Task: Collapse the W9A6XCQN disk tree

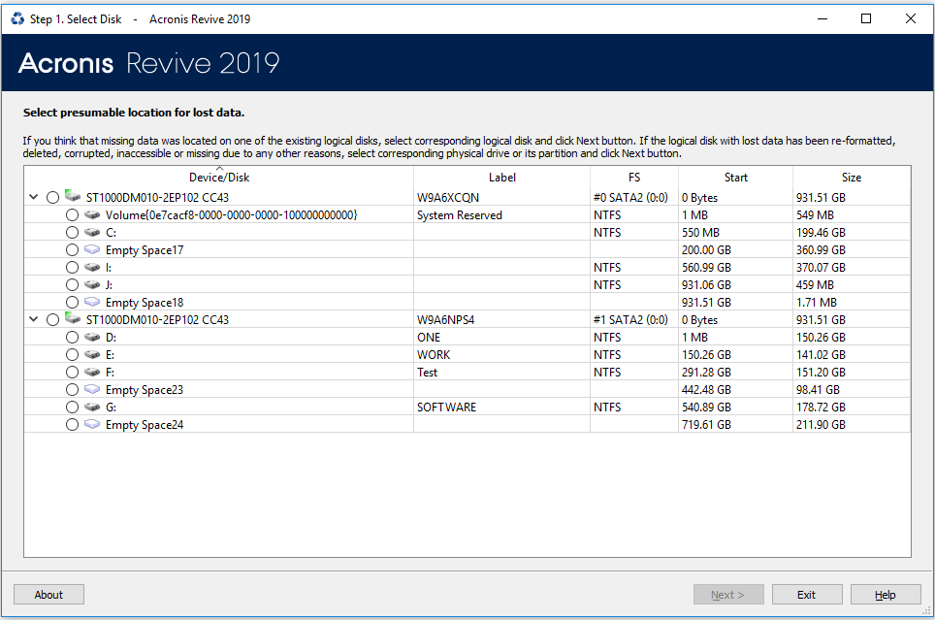Action: tap(32, 197)
